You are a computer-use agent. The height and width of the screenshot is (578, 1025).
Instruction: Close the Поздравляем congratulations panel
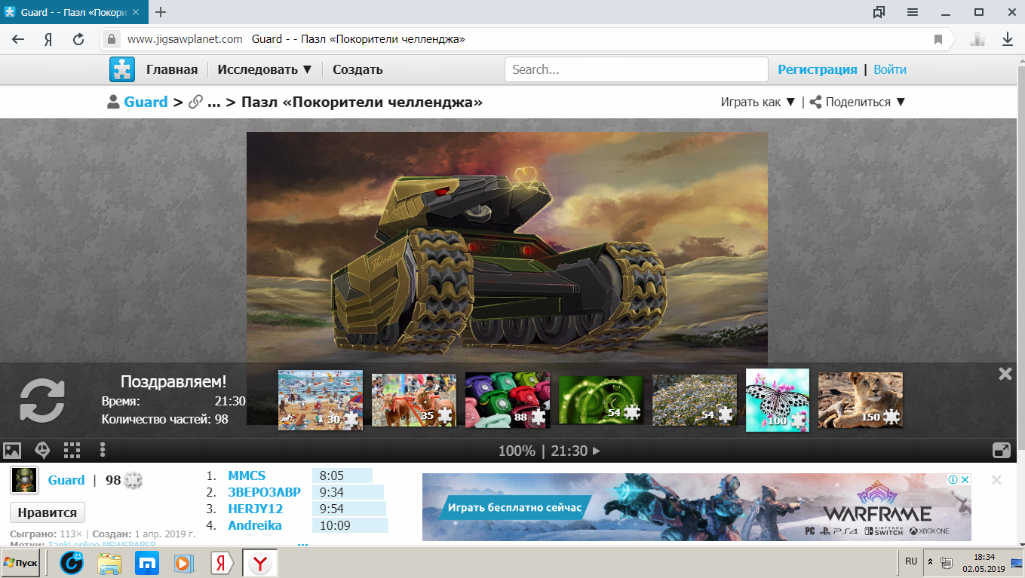(1005, 374)
